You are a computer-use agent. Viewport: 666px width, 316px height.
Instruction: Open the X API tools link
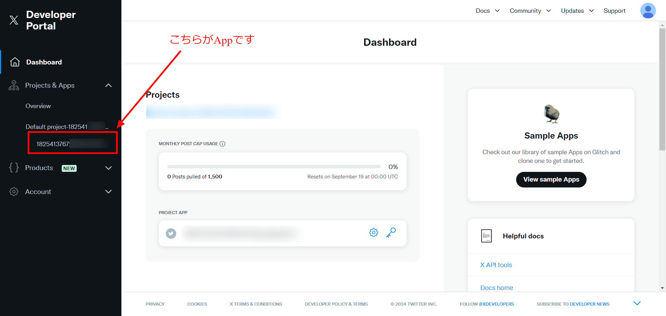click(496, 265)
